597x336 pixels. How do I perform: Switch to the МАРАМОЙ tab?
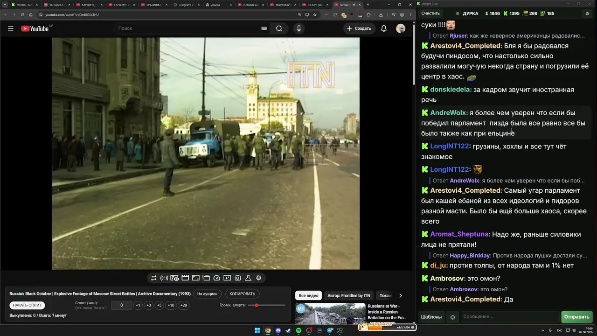(284, 5)
